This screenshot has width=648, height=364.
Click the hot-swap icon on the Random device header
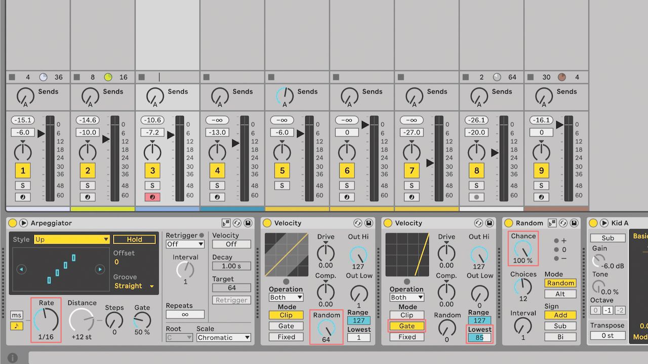point(563,223)
